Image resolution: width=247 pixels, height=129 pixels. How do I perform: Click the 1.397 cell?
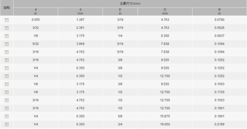coord(80,20)
